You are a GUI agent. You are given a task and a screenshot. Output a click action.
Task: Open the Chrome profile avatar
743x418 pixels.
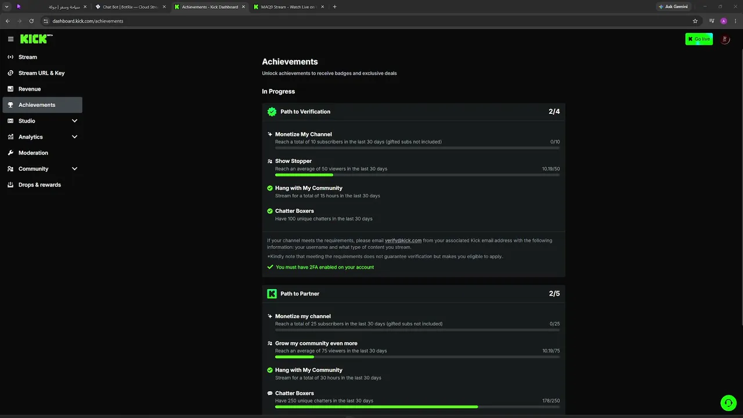coord(723,21)
